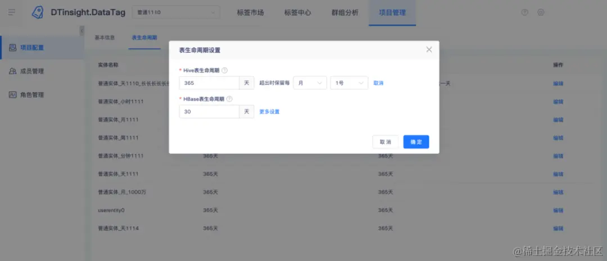Go to 群组分析 nav tab
This screenshot has width=607, height=261.
click(345, 12)
